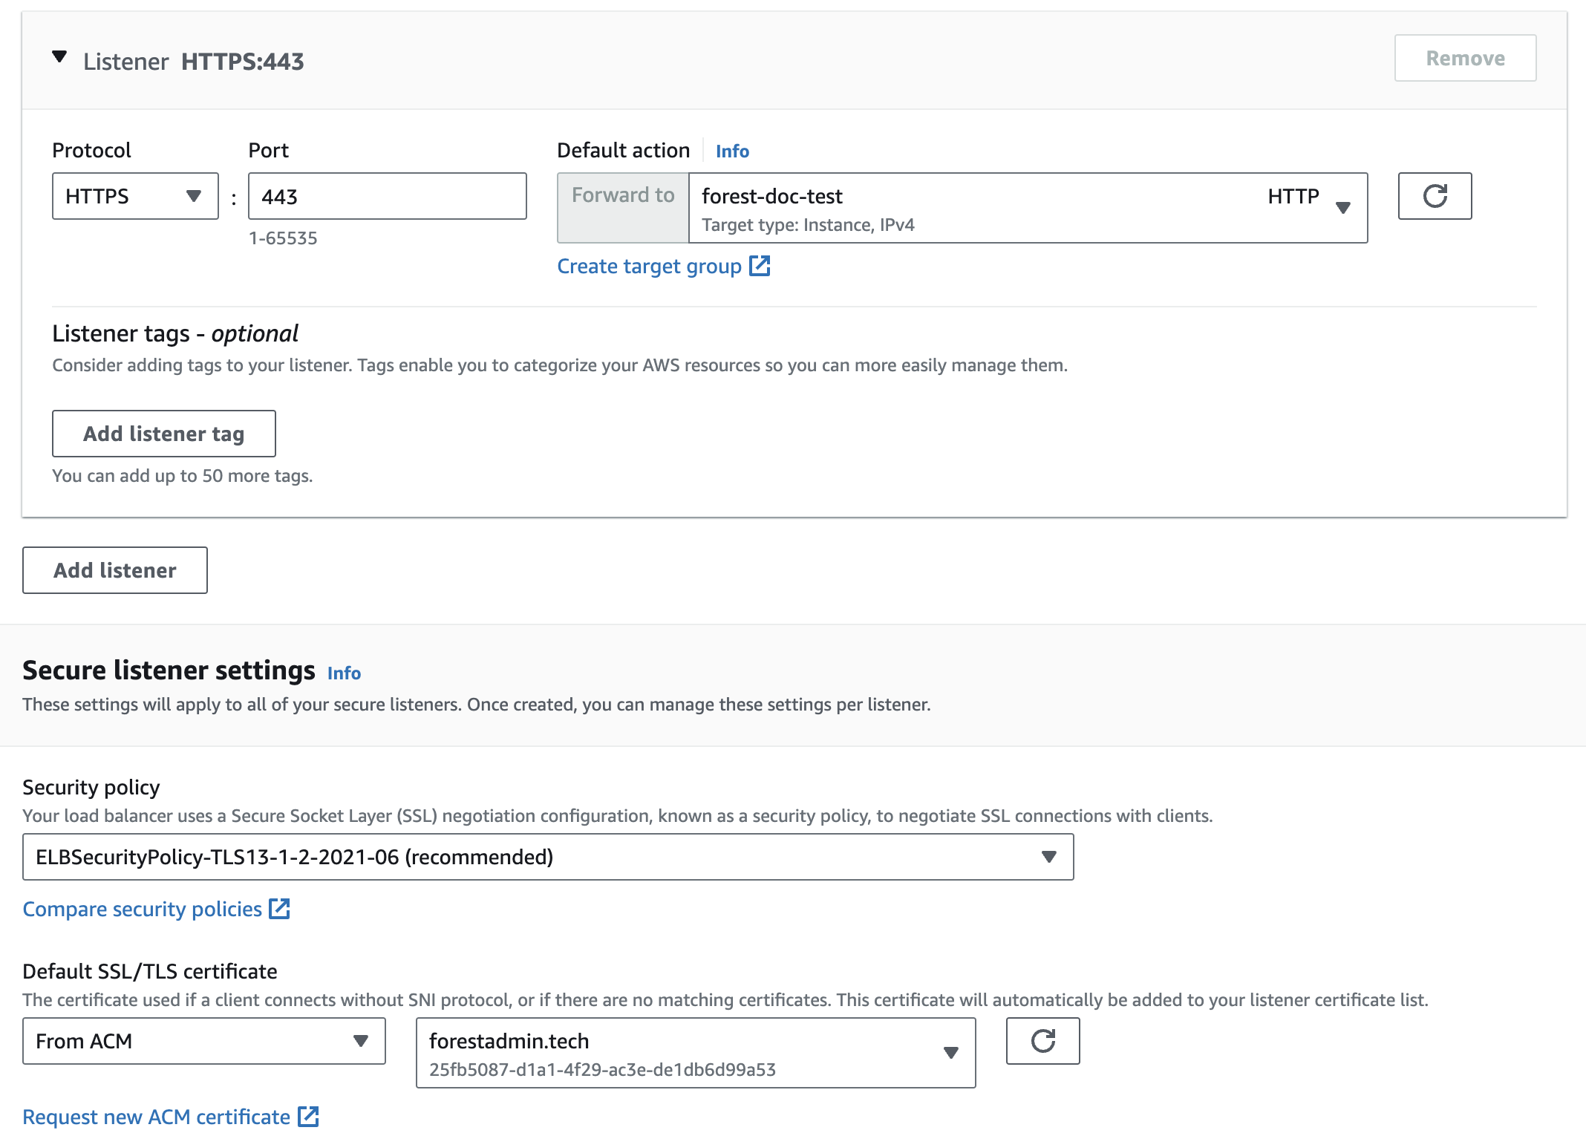The image size is (1586, 1136).
Task: Open the Compare security policies link
Action: [x=156, y=909]
